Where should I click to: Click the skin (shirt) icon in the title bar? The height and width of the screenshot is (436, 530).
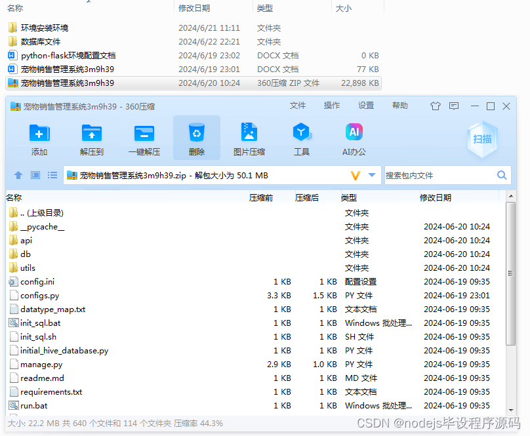tap(436, 106)
